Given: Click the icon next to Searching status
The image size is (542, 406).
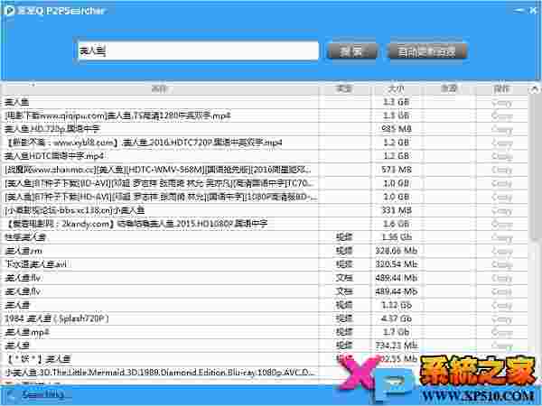Looking at the screenshot, I should (10, 395).
